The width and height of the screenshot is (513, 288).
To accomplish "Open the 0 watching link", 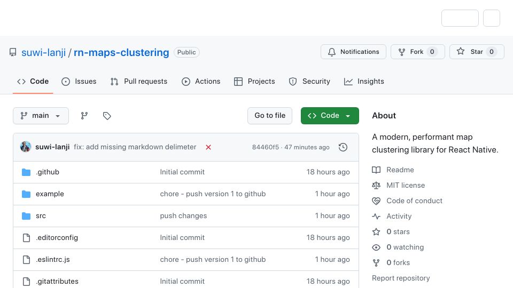I will (405, 247).
